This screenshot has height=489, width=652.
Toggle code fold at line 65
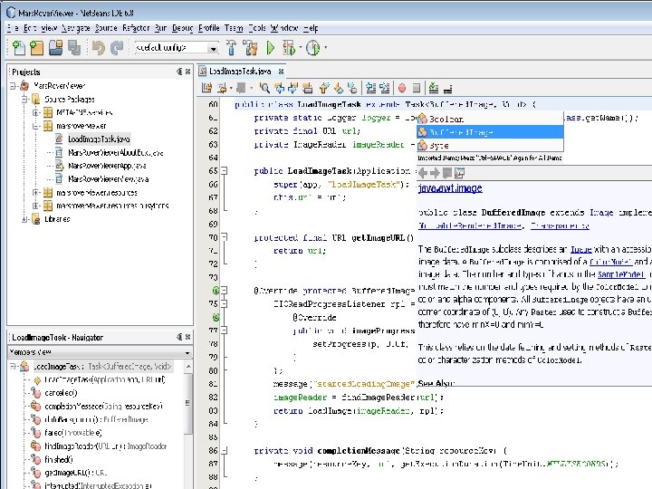[x=225, y=170]
